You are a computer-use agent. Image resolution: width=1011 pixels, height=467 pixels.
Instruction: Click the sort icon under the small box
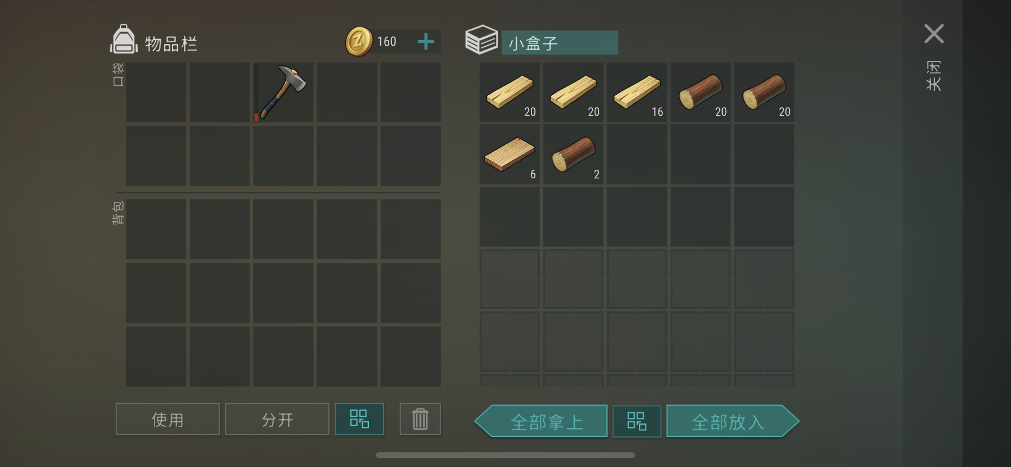(x=637, y=421)
